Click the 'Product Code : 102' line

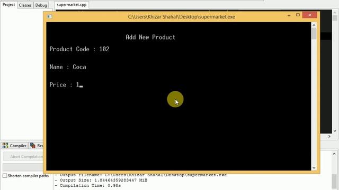click(x=79, y=49)
